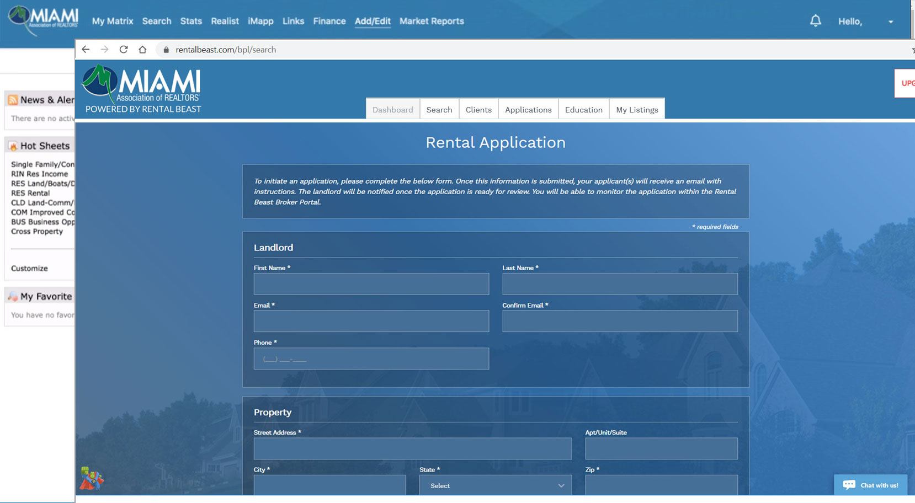The height and width of the screenshot is (503, 915).
Task: Open the RES Rental hot sheet
Action: pyautogui.click(x=30, y=193)
